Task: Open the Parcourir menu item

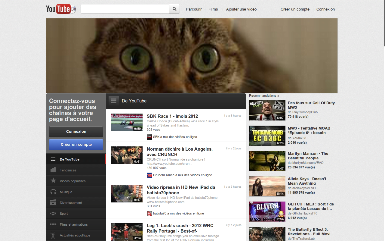Action: click(194, 9)
